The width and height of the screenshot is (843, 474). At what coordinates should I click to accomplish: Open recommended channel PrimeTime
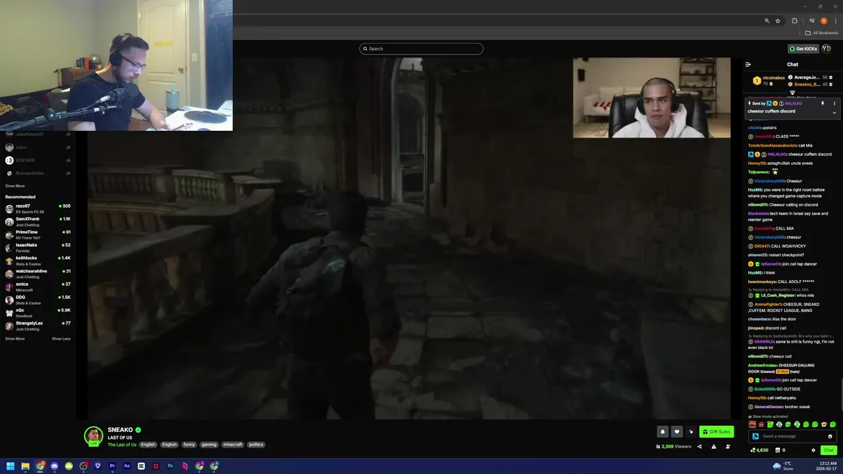[x=38, y=235]
